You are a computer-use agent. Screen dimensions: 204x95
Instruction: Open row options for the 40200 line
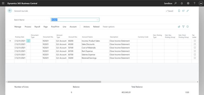(28, 41)
